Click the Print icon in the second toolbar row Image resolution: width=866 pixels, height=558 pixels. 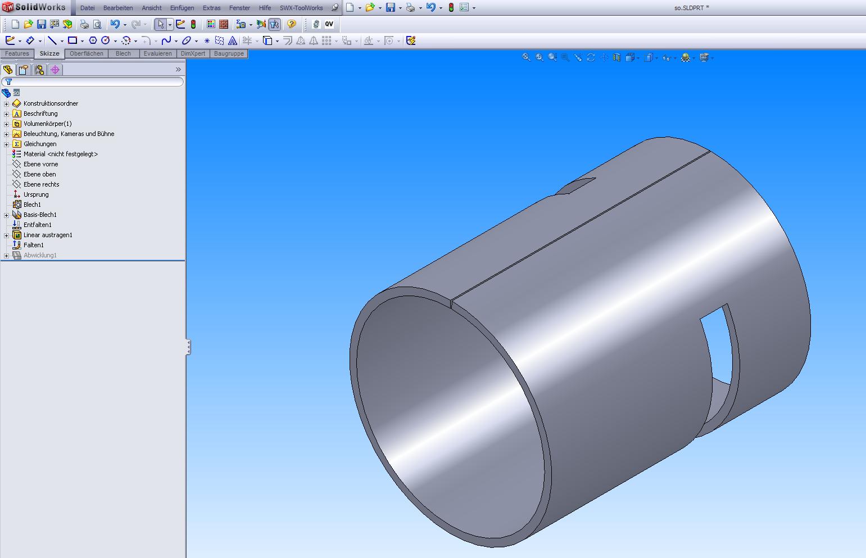(x=84, y=24)
